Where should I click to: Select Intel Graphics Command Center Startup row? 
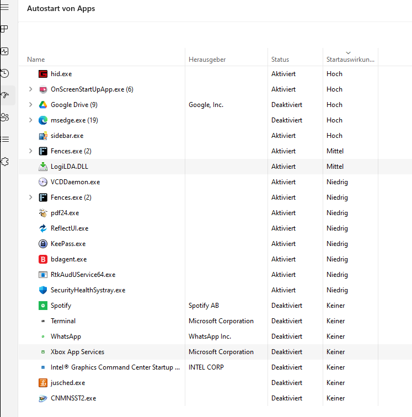tap(215, 367)
